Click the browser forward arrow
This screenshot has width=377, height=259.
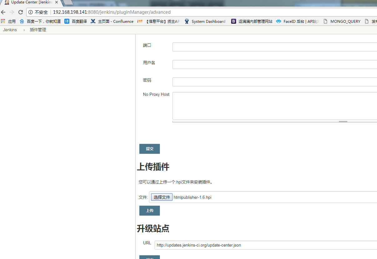pyautogui.click(x=12, y=12)
